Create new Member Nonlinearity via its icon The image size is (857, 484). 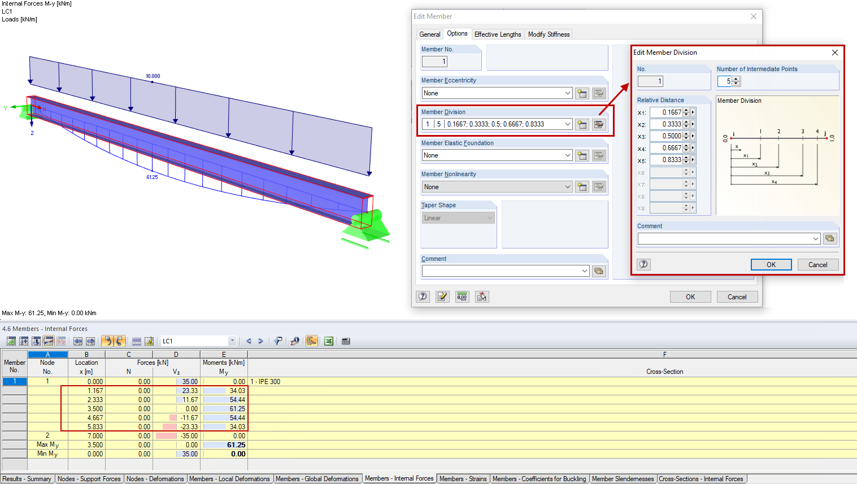coord(582,187)
